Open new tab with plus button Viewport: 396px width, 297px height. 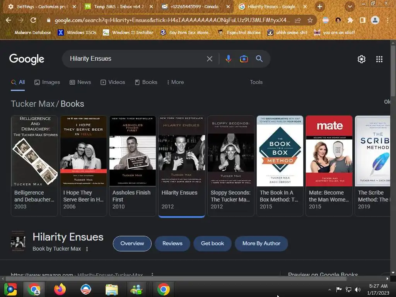click(320, 7)
